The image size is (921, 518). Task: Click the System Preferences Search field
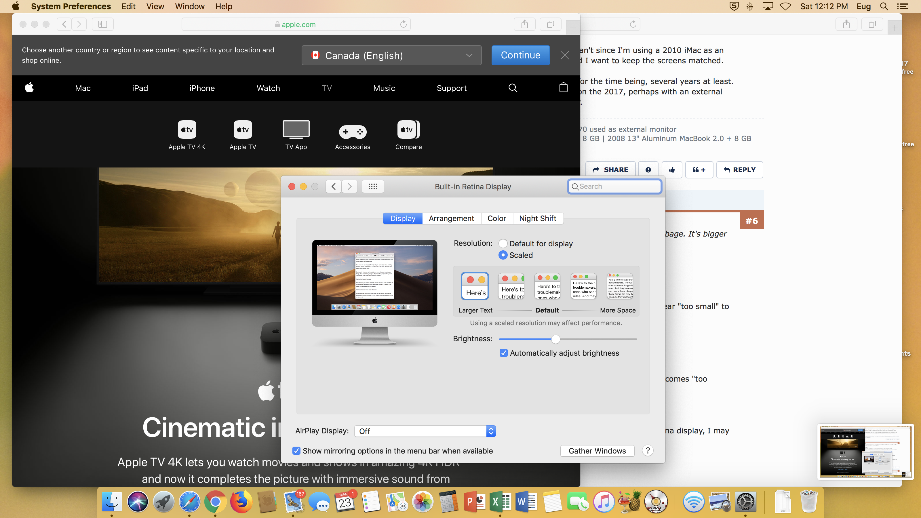614,186
